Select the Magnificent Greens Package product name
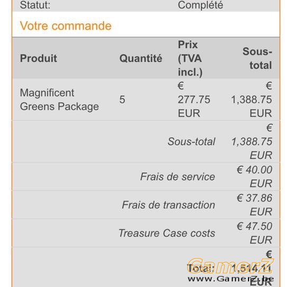The height and width of the screenshot is (287, 285). point(59,100)
